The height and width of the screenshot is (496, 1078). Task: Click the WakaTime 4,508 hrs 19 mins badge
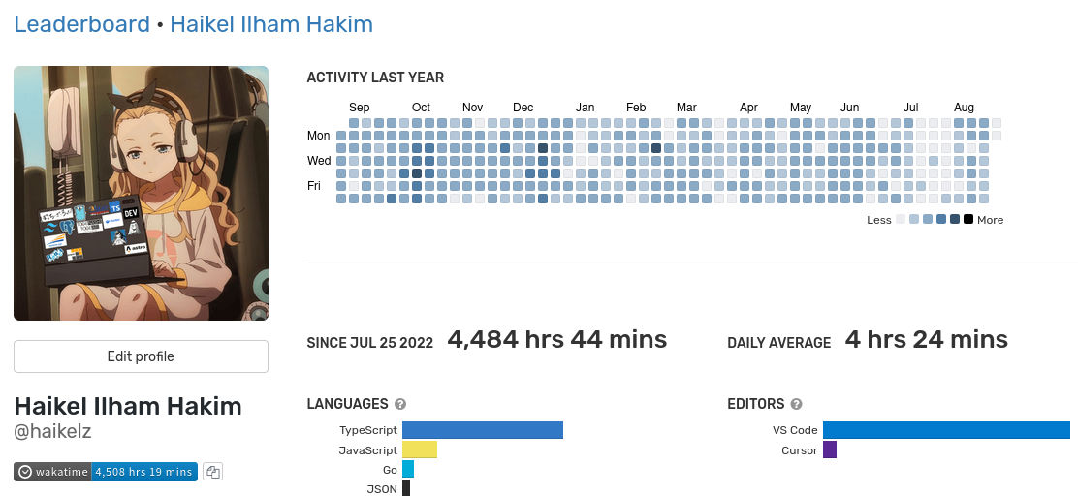106,472
